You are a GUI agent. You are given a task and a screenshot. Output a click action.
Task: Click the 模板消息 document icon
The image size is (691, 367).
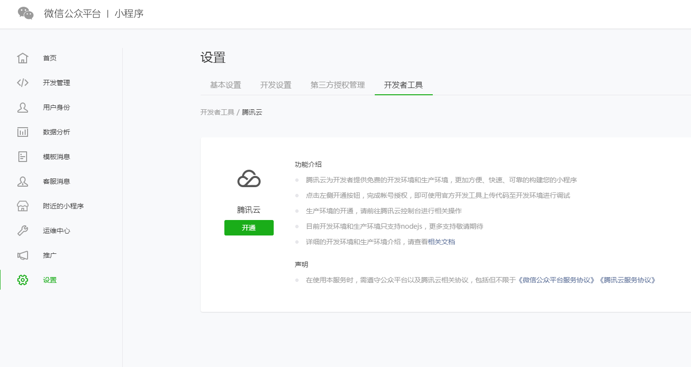point(23,157)
